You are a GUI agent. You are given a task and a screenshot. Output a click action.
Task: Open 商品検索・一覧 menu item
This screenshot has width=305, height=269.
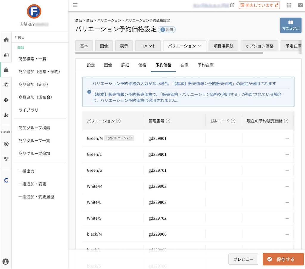pyautogui.click(x=32, y=59)
